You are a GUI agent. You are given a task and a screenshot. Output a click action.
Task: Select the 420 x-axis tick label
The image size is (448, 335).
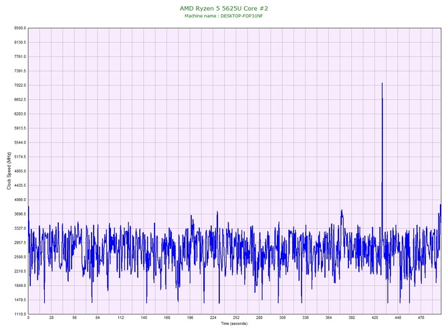click(x=374, y=318)
